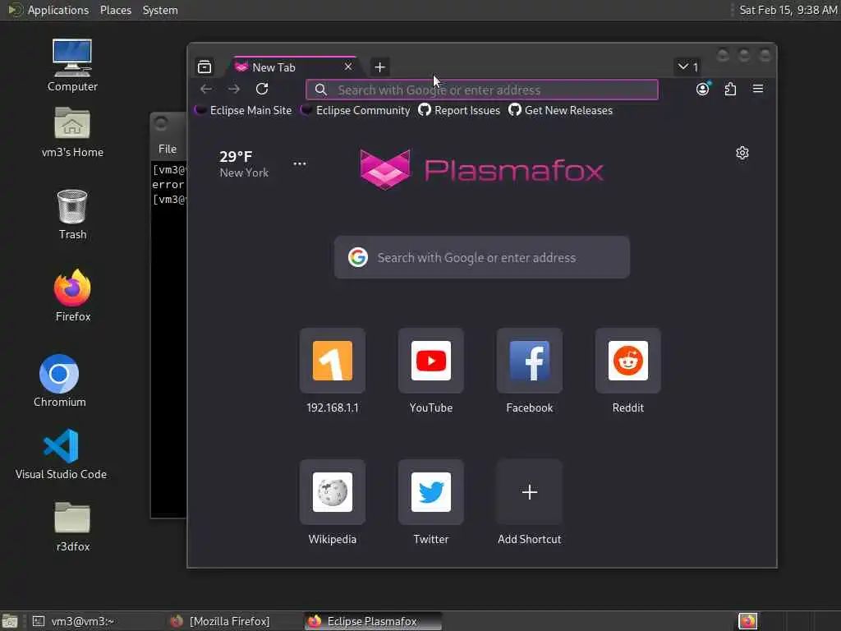This screenshot has height=631, width=841.
Task: Click the date and time clock
Action: (x=788, y=10)
